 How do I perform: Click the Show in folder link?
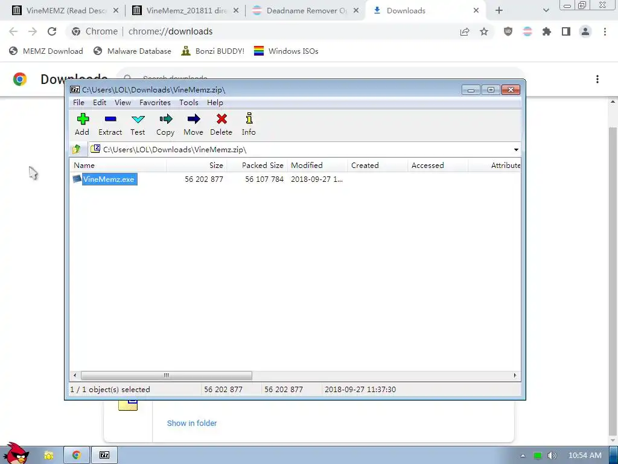[192, 424]
